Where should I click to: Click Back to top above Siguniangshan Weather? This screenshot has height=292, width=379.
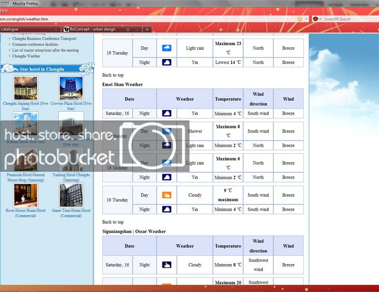tap(113, 222)
